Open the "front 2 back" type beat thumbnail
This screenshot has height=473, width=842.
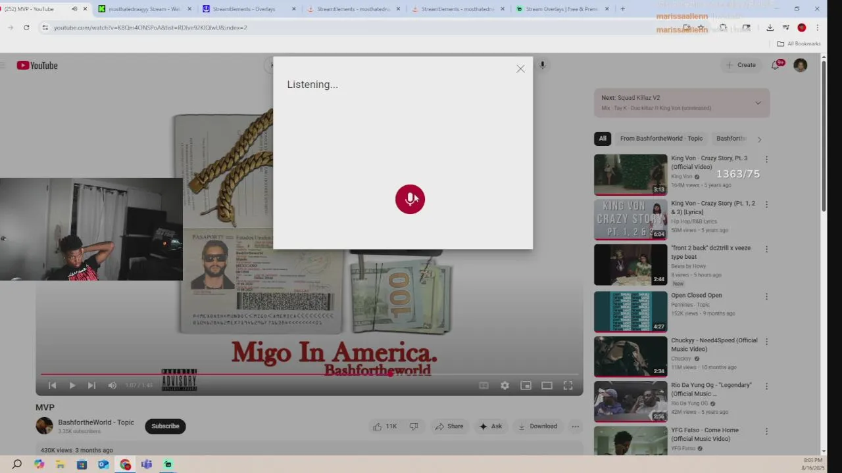[630, 265]
